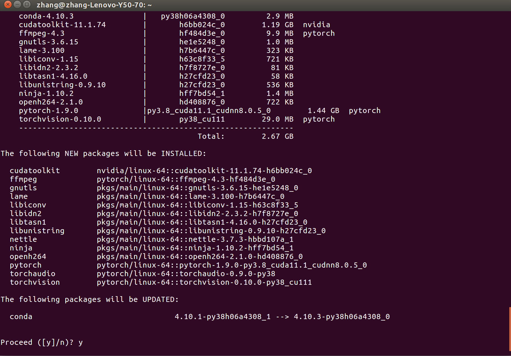511x356 pixels.
Task: Click 'pytorch/linux-64::torchaudio-0.9.0-py38'
Action: 186,274
